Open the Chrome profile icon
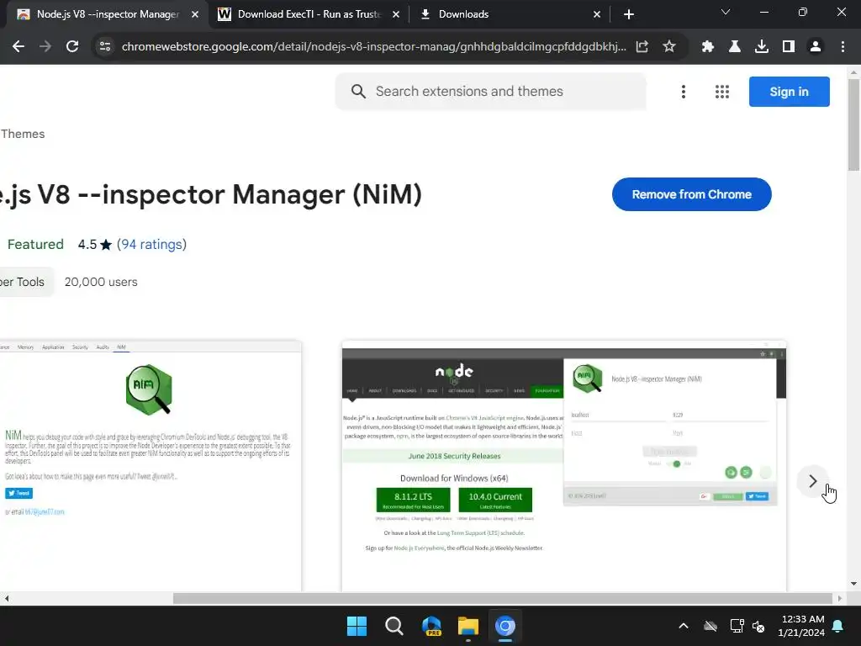861x646 pixels. tap(816, 47)
